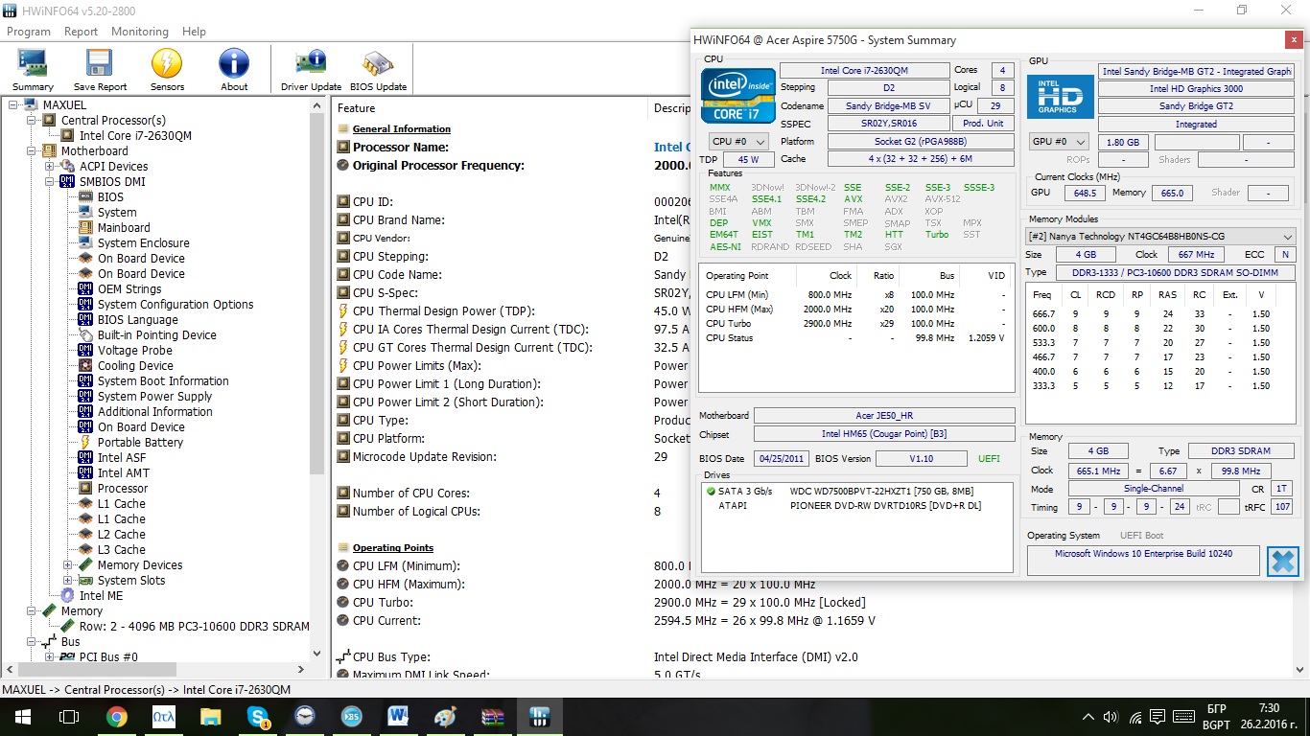Click the Microsoft Windows 10 Enterprise field
This screenshot has height=736, width=1310.
[x=1143, y=561]
